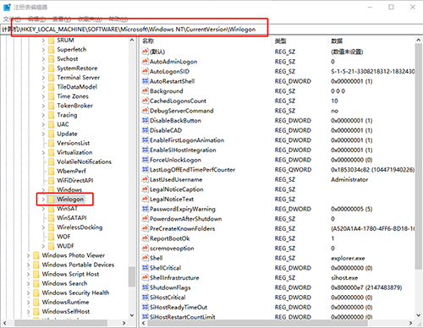Expand the Time Zones key
This screenshot has height=328, width=423.
[43, 96]
